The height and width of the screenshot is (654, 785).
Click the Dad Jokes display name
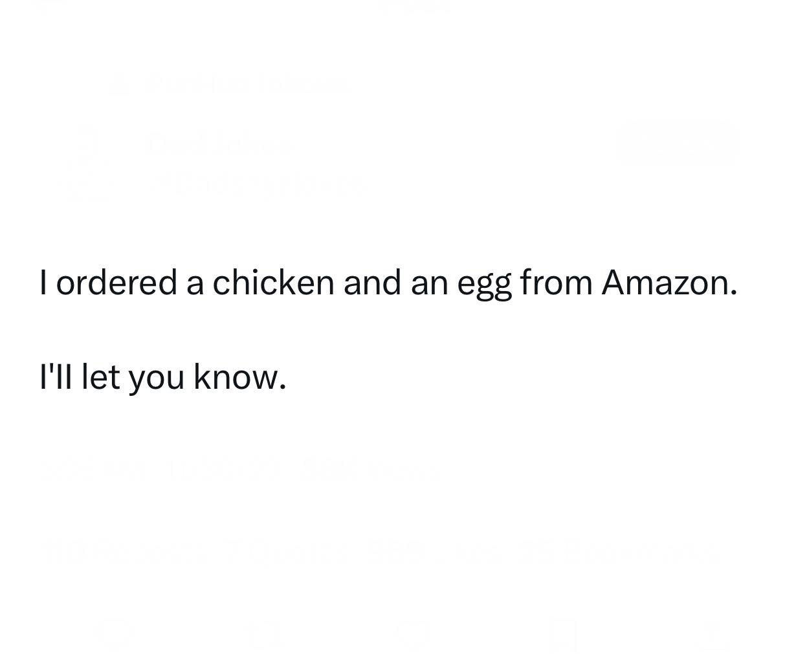220,144
